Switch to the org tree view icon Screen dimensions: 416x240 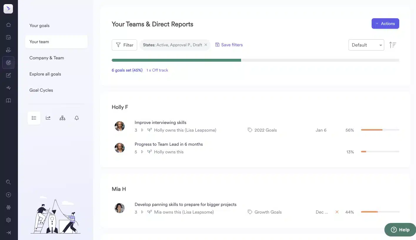(62, 118)
